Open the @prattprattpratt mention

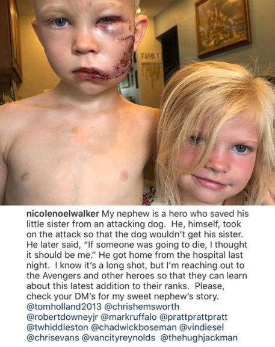(193, 317)
